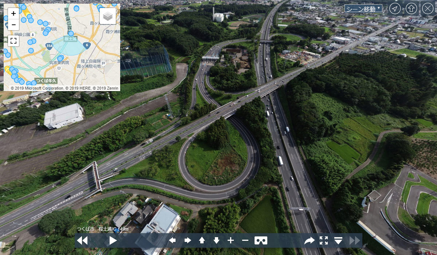Click the compass navigation arrow icon
The width and height of the screenshot is (437, 255).
click(x=395, y=8)
